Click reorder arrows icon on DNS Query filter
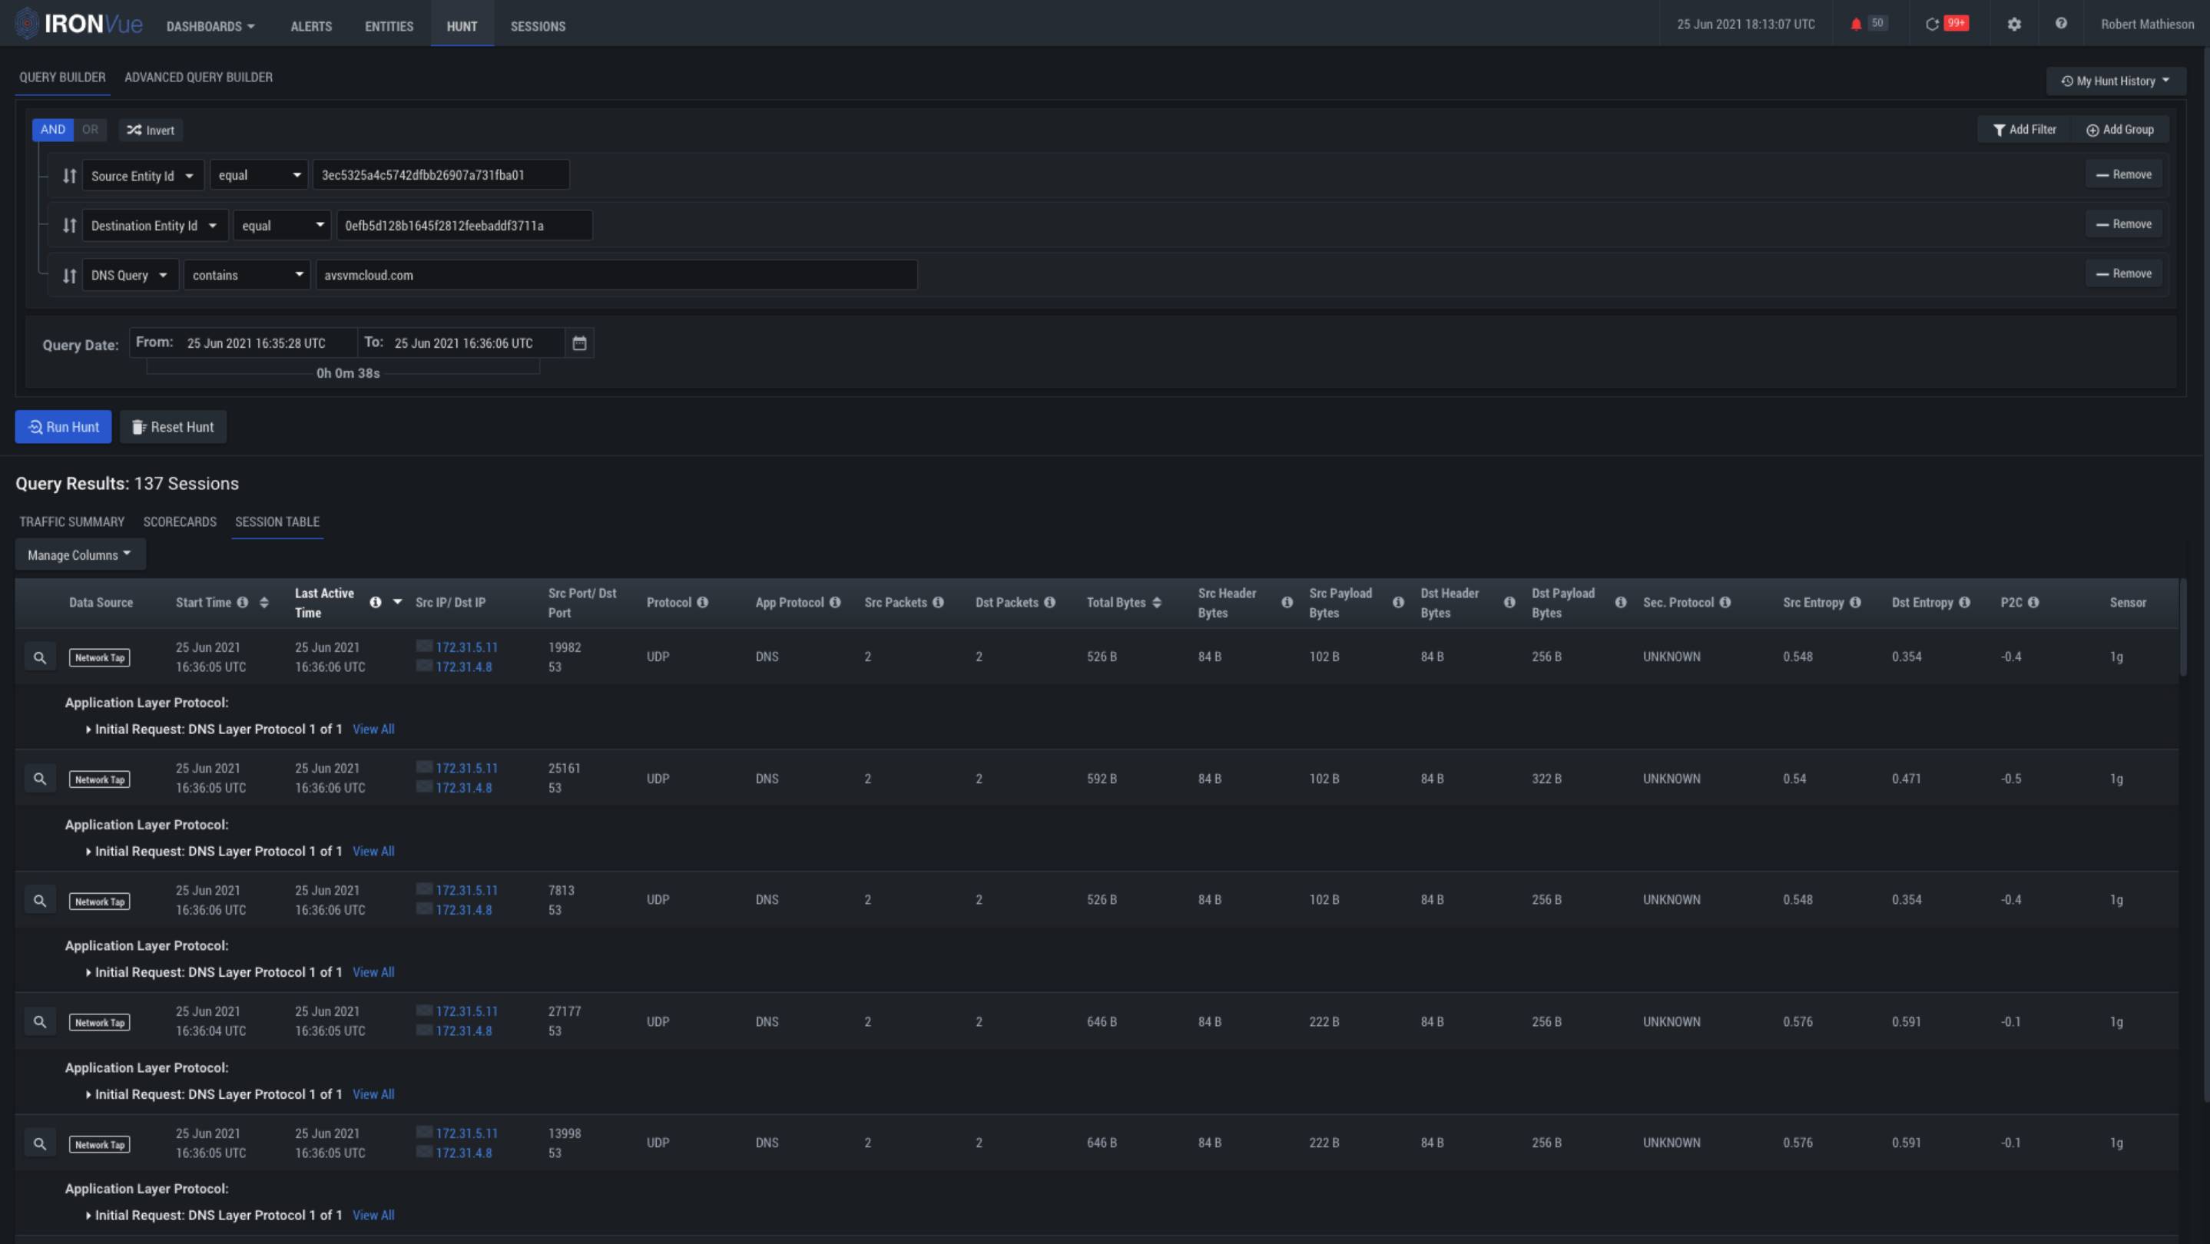 point(69,275)
